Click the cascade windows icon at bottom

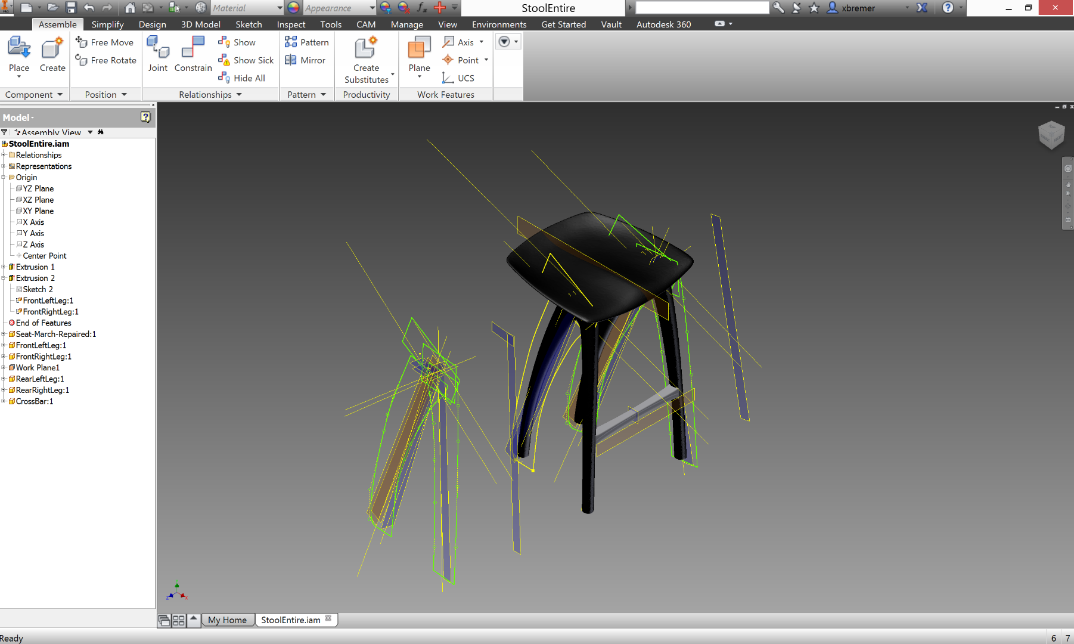tap(164, 621)
